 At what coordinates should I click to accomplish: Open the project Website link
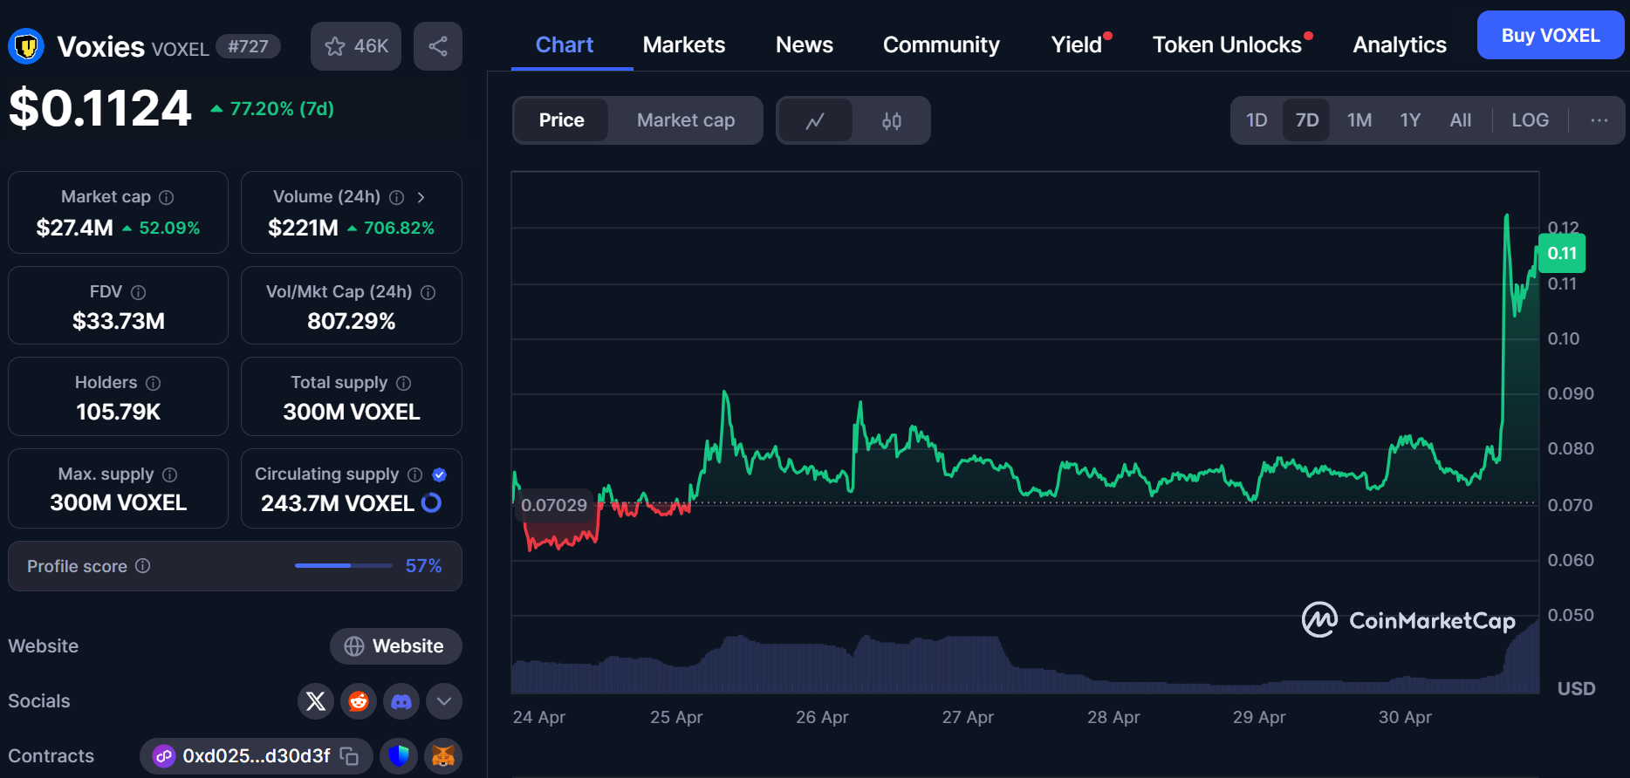click(395, 646)
